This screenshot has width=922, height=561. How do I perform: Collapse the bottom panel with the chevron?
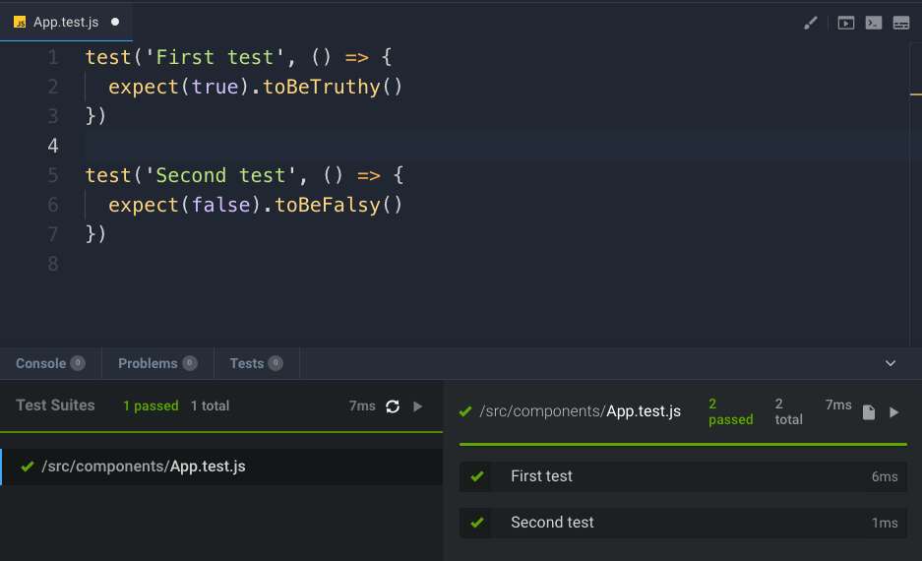coord(891,363)
